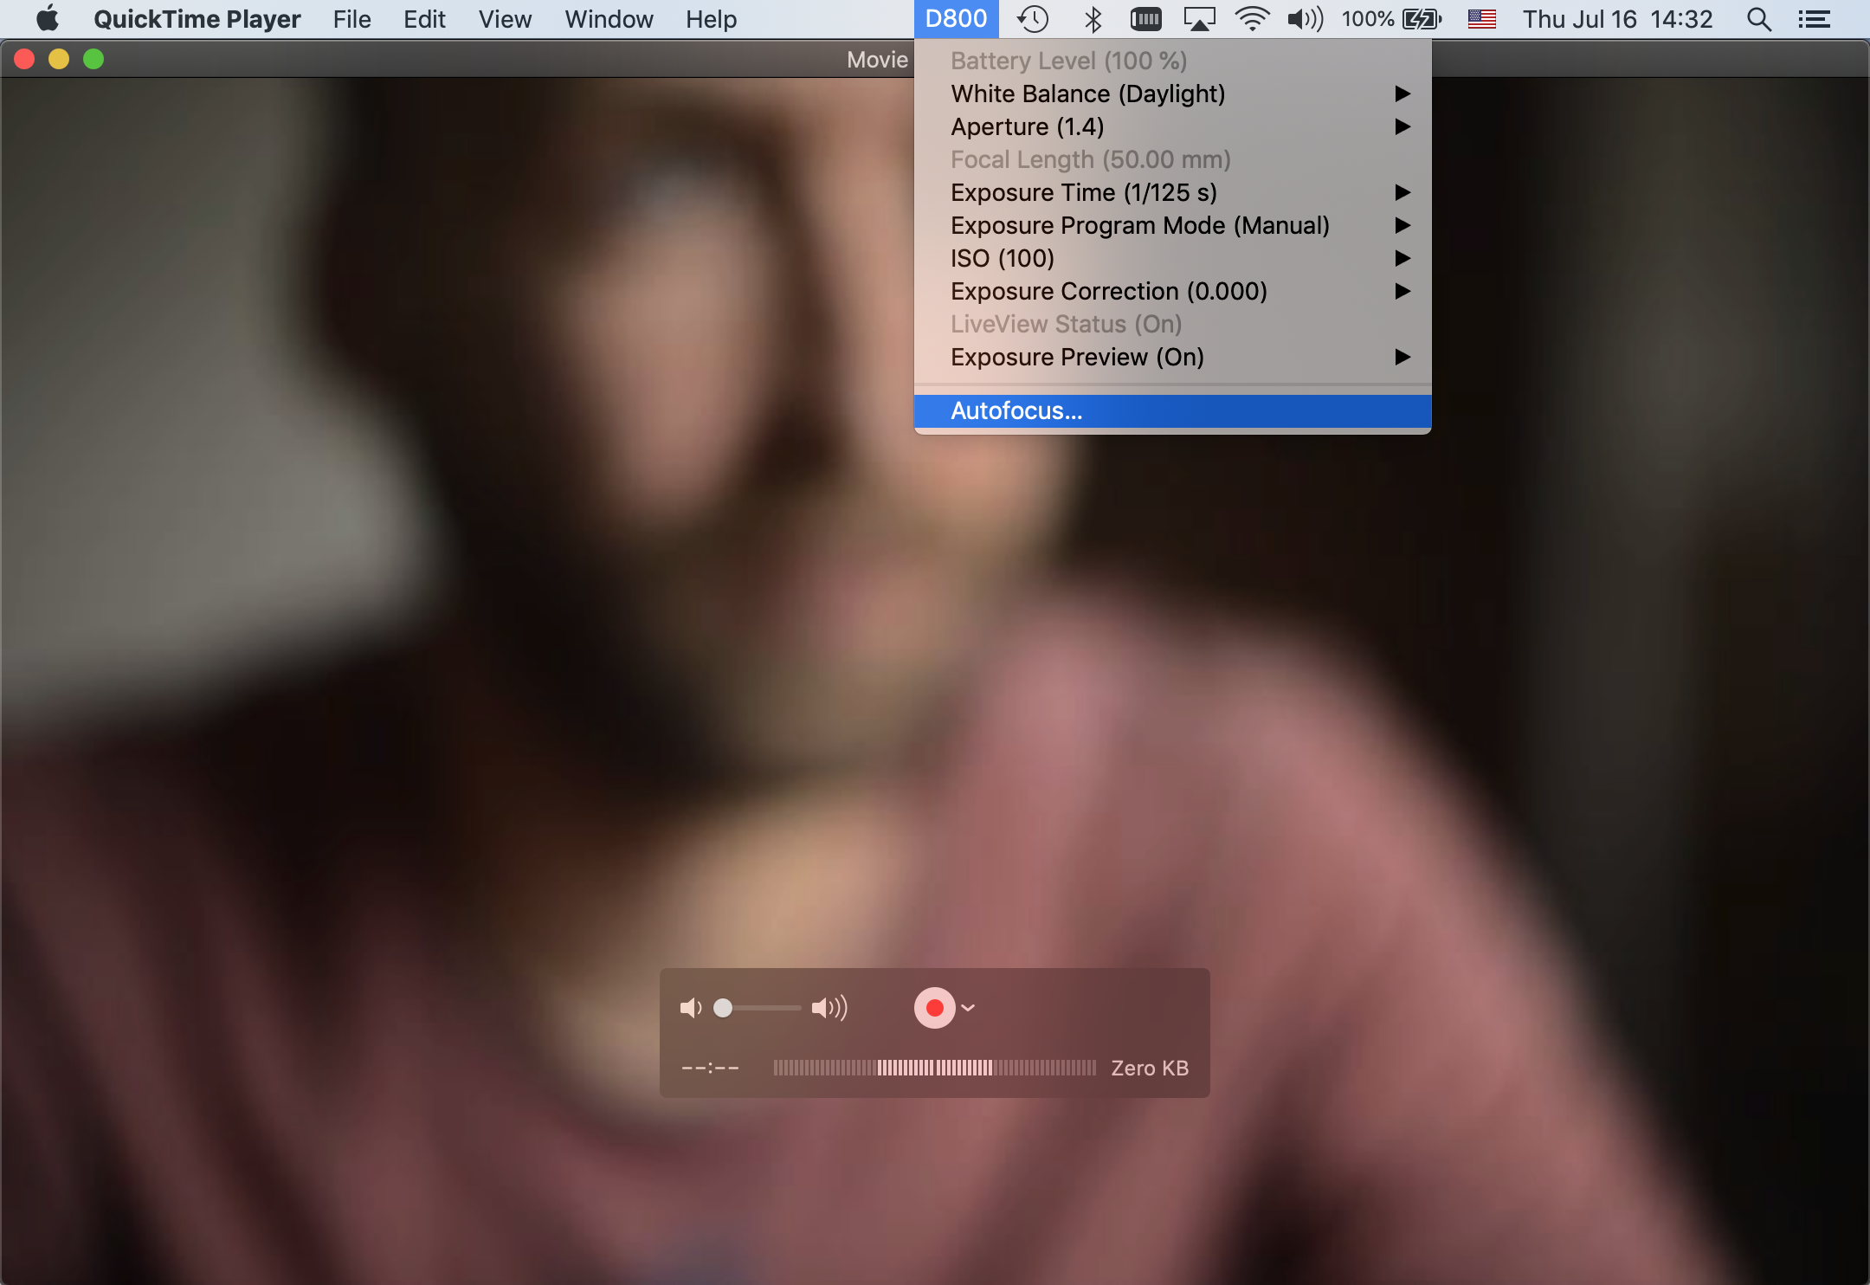The width and height of the screenshot is (1870, 1285).
Task: Toggle the Exposure Preview (On) setting
Action: point(1077,357)
